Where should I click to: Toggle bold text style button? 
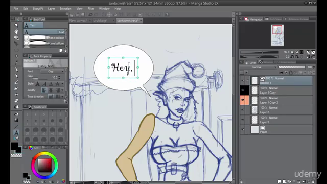(37, 84)
